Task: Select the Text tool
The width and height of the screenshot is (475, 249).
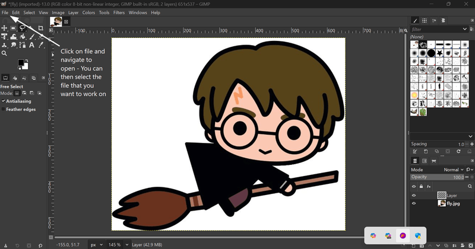Action: pos(31,45)
